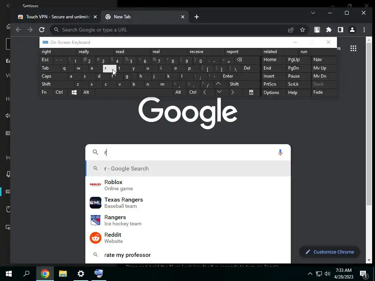Close the Touch VPN tab

click(95, 17)
